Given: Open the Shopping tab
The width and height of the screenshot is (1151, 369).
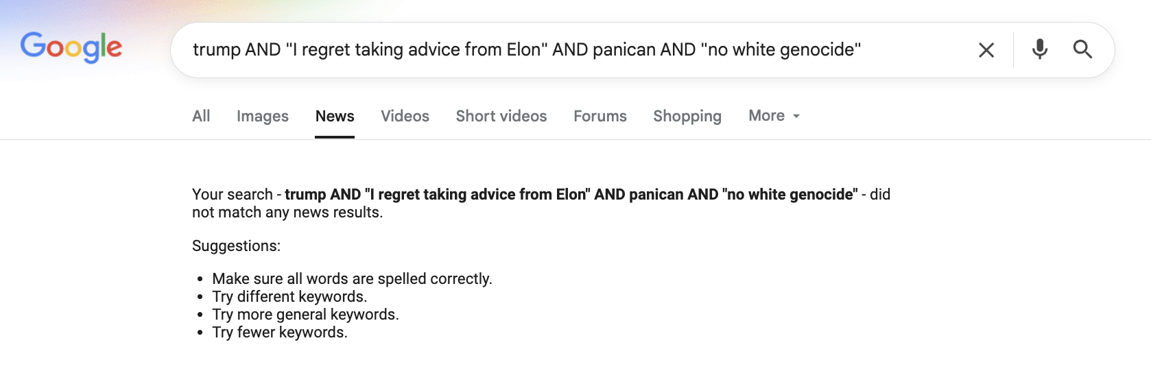Looking at the screenshot, I should 687,117.
